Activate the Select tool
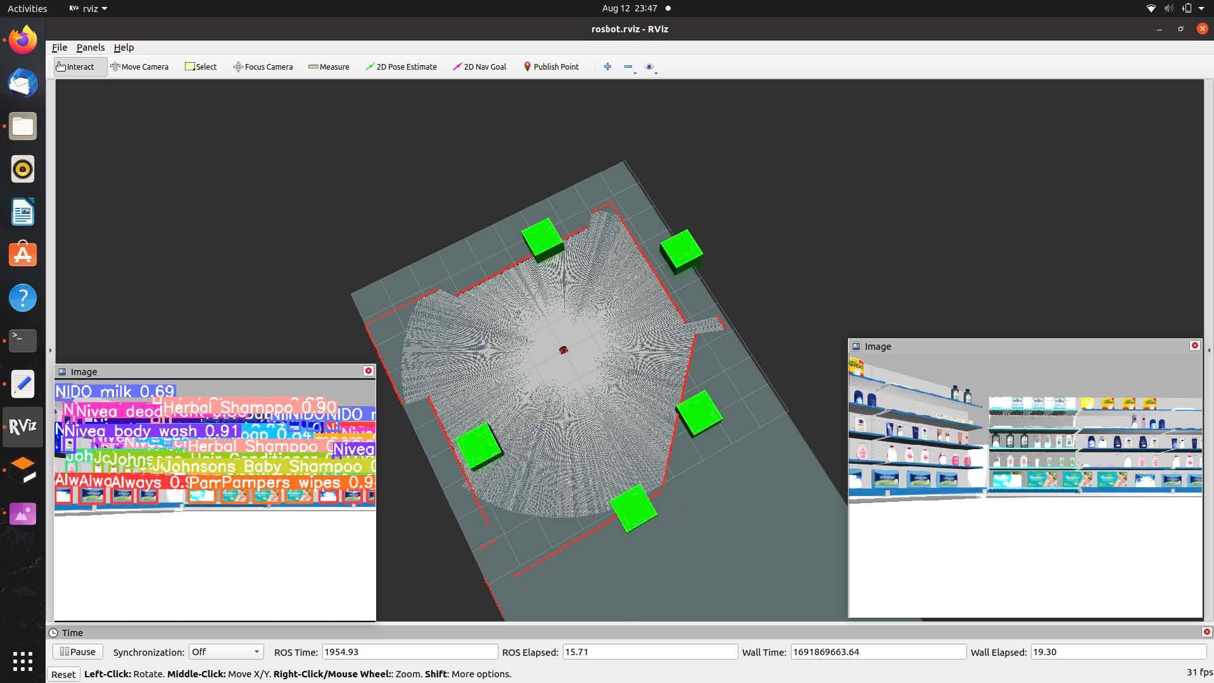1214x683 pixels. click(x=201, y=67)
